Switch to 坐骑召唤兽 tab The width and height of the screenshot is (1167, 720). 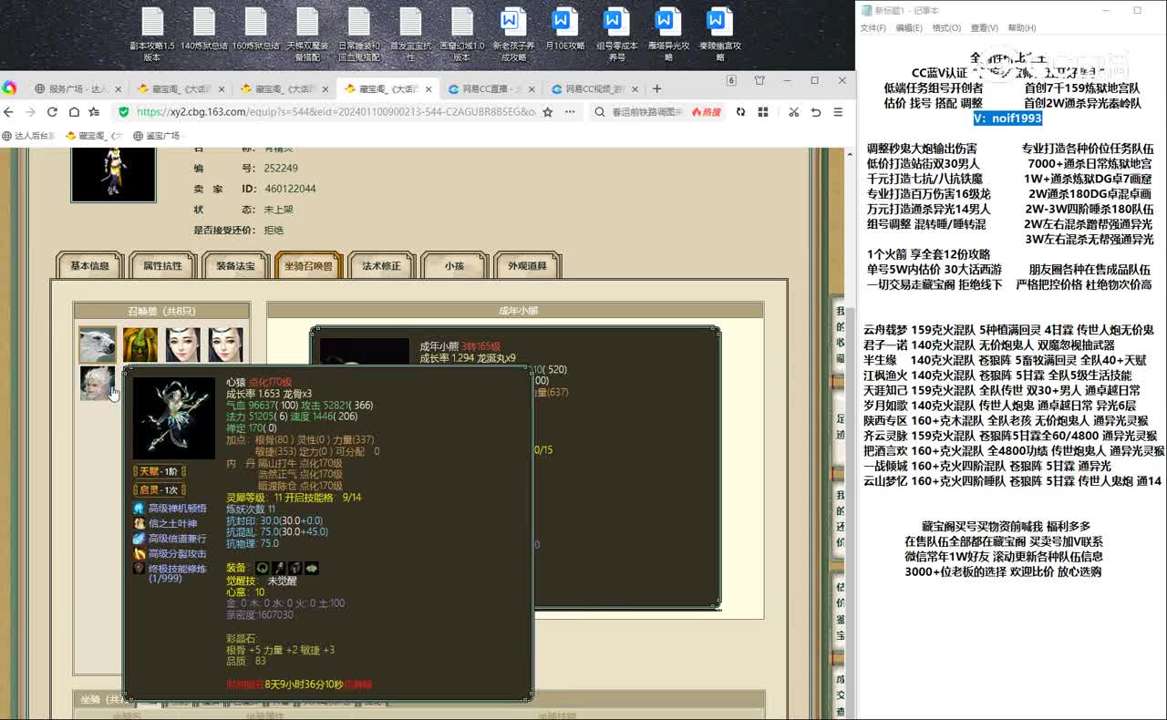(308, 265)
